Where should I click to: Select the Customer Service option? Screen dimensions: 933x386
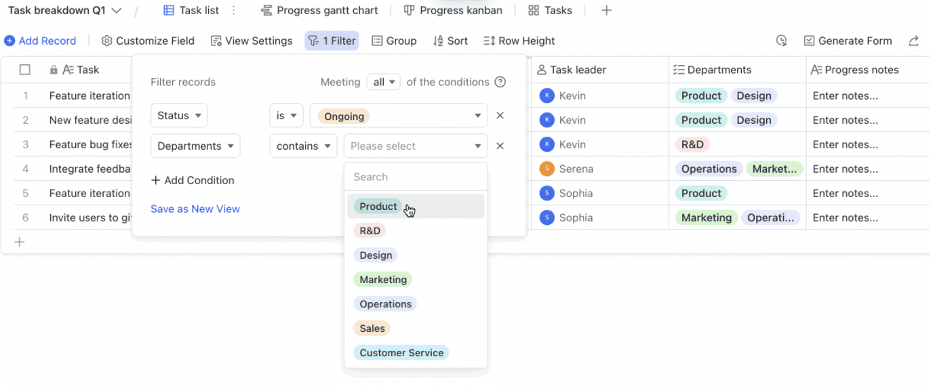[416, 353]
